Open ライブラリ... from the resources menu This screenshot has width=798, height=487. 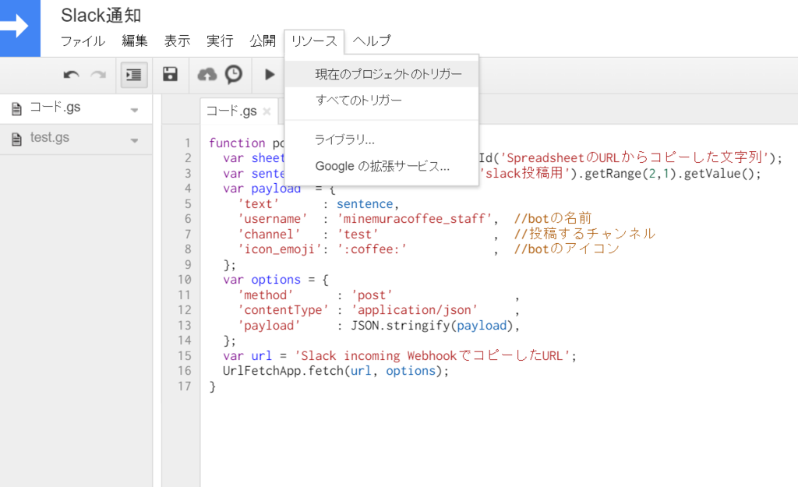point(344,140)
